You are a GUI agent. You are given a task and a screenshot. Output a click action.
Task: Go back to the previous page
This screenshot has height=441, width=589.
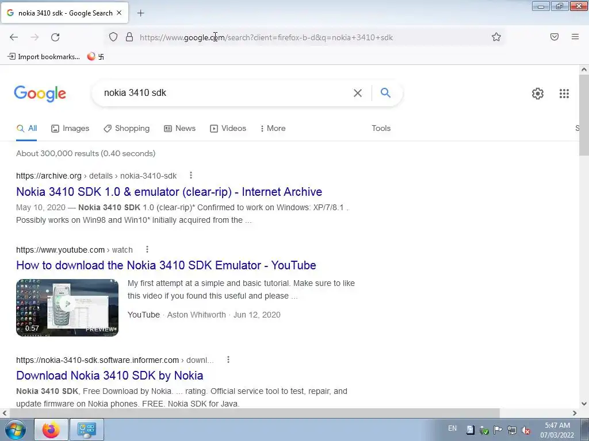(14, 37)
